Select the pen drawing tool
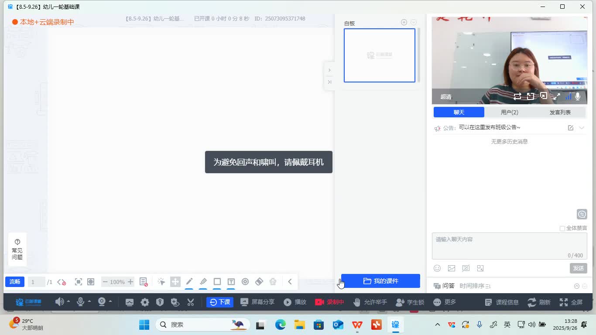Image resolution: width=596 pixels, height=335 pixels. (189, 281)
